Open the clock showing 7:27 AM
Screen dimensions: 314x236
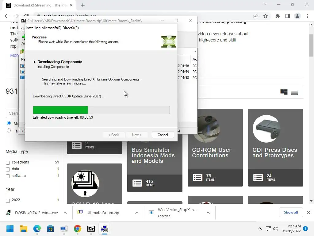(x=292, y=229)
